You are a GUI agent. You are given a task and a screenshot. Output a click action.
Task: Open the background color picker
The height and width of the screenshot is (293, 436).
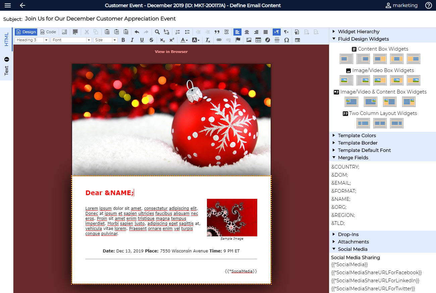(196, 40)
